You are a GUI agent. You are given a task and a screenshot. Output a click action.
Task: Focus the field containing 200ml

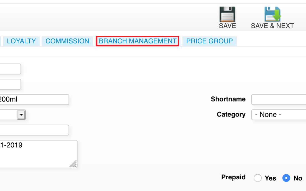click(x=34, y=100)
